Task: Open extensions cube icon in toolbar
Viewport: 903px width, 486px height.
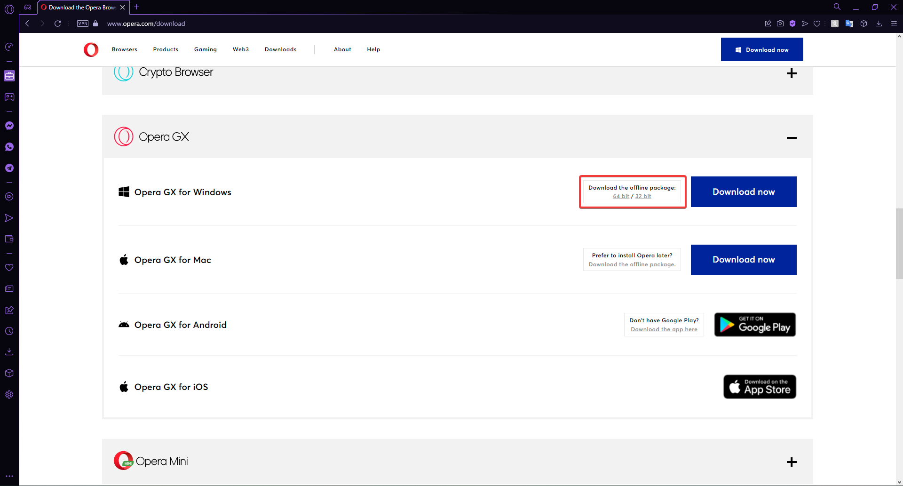Action: (x=864, y=24)
